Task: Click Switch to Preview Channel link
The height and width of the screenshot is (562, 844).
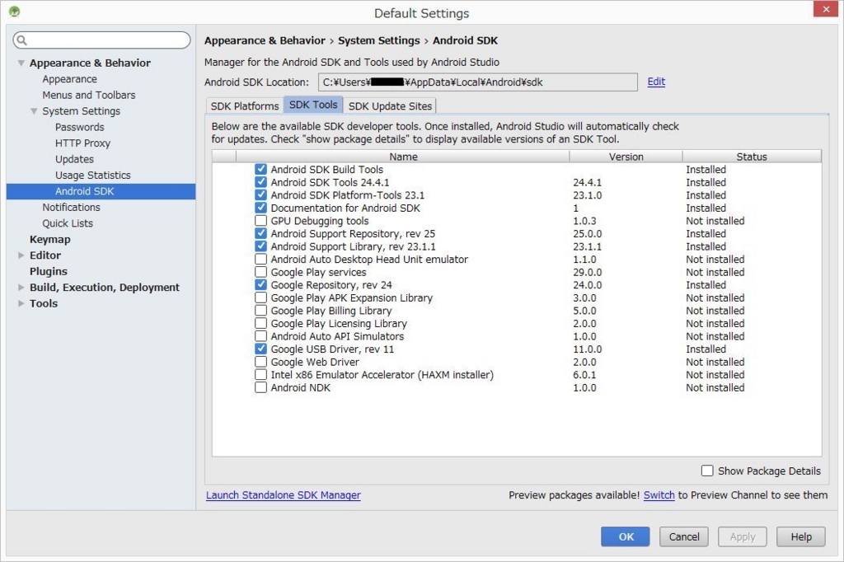Action: [x=659, y=494]
